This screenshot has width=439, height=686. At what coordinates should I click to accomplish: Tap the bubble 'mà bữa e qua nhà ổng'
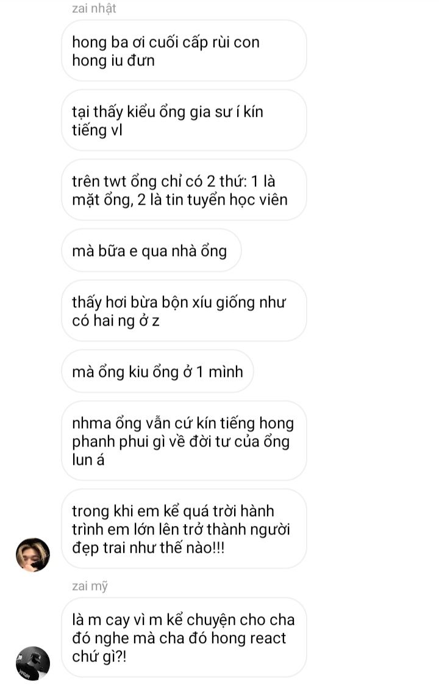tap(152, 250)
